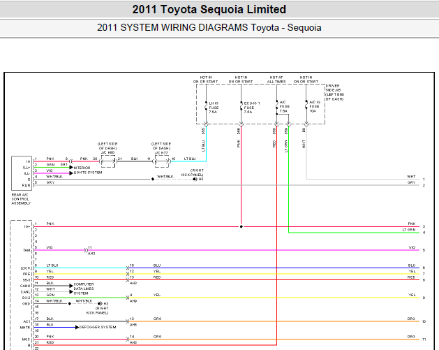
Task: Click the splice dot on the PNK IG+ wire
Action: point(241,227)
